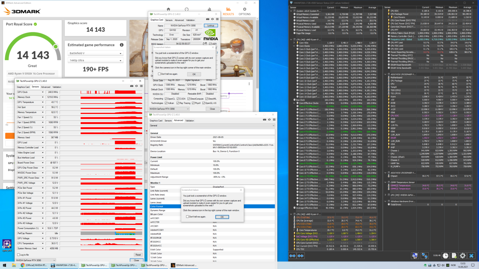This screenshot has width=479, height=269.
Task: Open 3DMark Options gear icon
Action: click(245, 10)
